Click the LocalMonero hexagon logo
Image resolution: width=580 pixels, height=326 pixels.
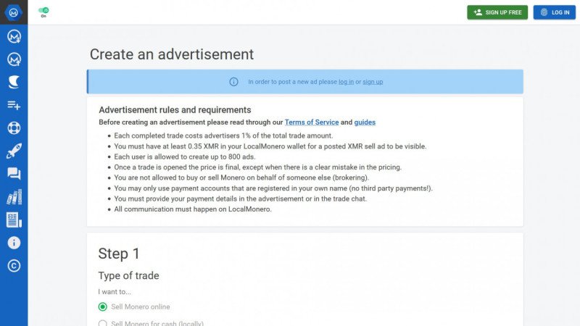click(x=14, y=12)
